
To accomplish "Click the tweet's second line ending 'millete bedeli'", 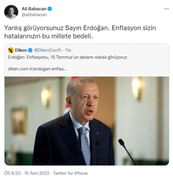I will (x=48, y=36).
